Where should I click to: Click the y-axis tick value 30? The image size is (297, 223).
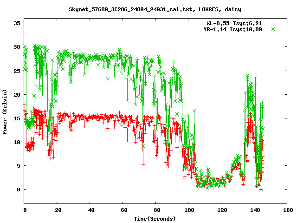click(17, 47)
